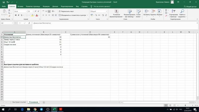Switch to the Быстрые ссылки sheet tab
Screen dimensions: 199x112
(x=19, y=102)
